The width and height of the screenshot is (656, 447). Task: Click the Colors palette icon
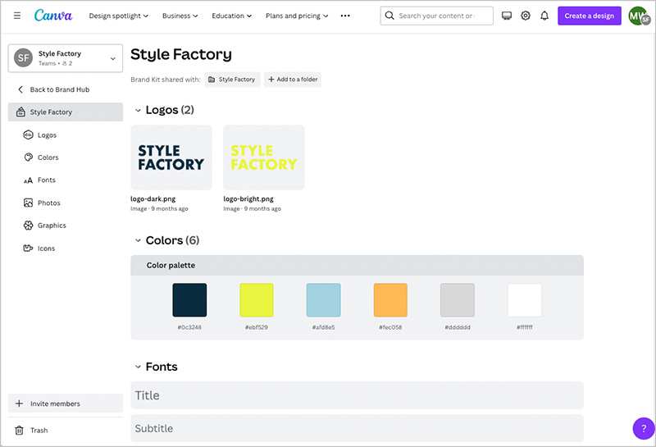(28, 157)
